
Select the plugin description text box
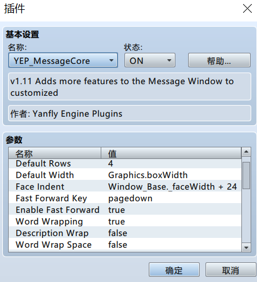130,86
